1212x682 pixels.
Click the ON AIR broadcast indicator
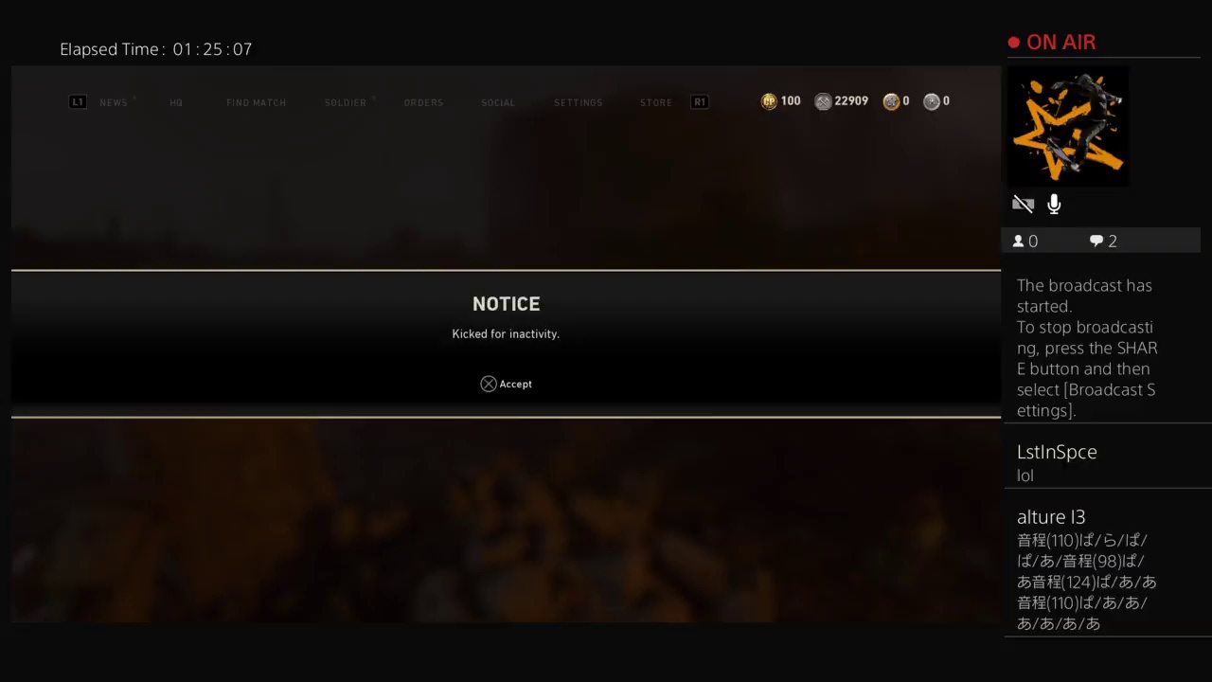(1052, 43)
